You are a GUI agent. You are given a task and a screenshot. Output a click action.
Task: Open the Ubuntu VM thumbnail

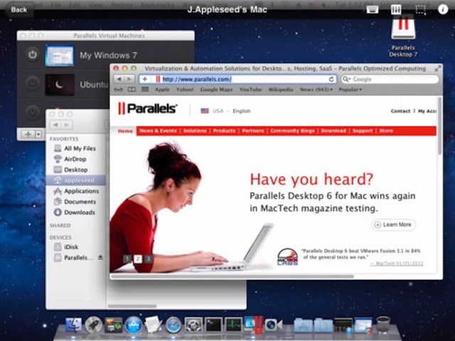click(x=60, y=85)
